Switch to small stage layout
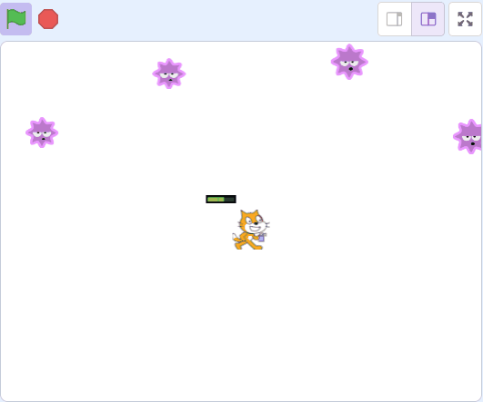The height and width of the screenshot is (402, 483). (x=395, y=19)
